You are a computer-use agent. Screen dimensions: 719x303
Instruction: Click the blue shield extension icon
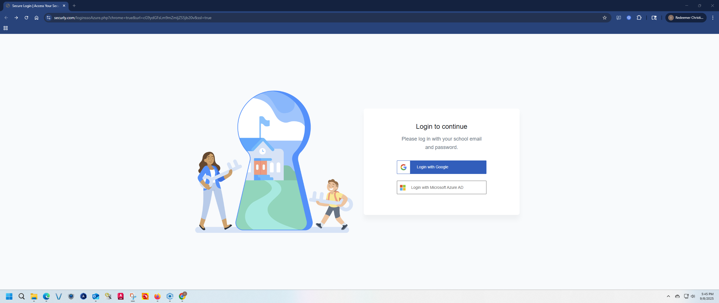(629, 18)
